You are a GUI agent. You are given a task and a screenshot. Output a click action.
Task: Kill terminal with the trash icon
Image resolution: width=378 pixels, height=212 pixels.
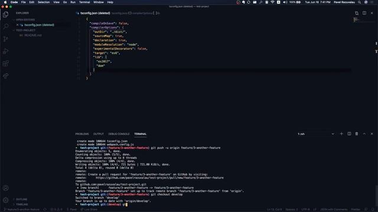pos(357,134)
